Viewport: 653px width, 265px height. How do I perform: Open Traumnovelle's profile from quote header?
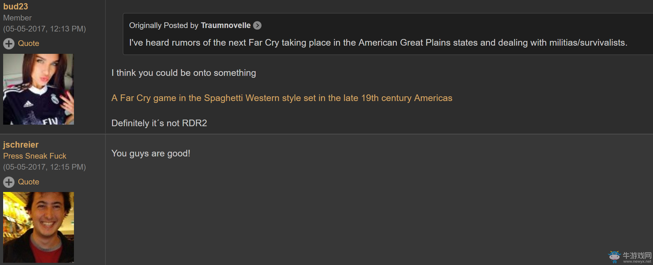coord(226,25)
